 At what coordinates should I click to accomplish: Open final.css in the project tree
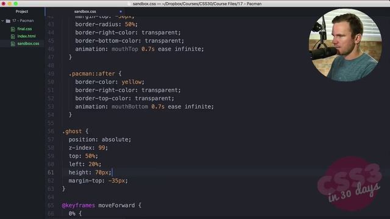[x=24, y=29]
